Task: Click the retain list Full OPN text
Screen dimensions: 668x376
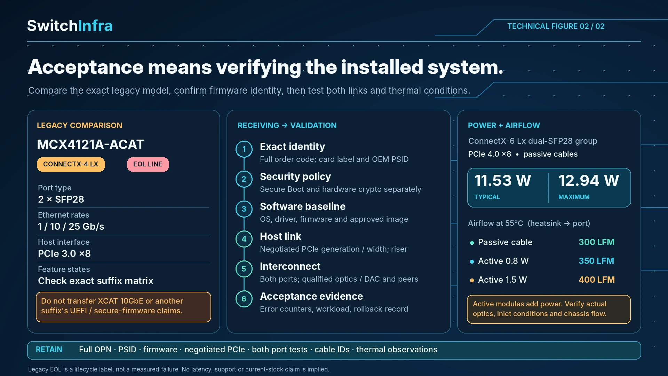Action: pos(258,350)
